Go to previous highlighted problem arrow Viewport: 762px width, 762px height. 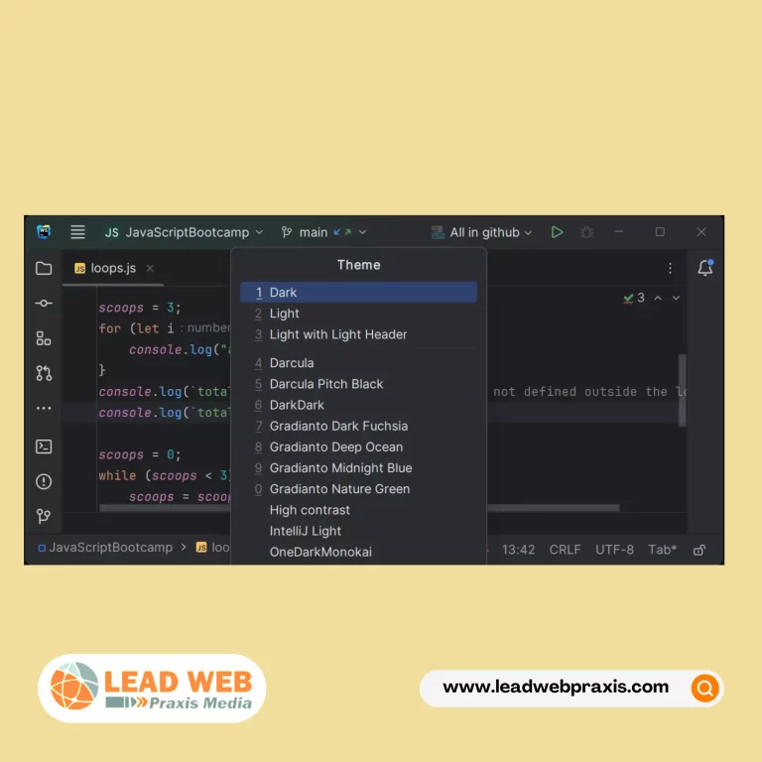[x=658, y=298]
